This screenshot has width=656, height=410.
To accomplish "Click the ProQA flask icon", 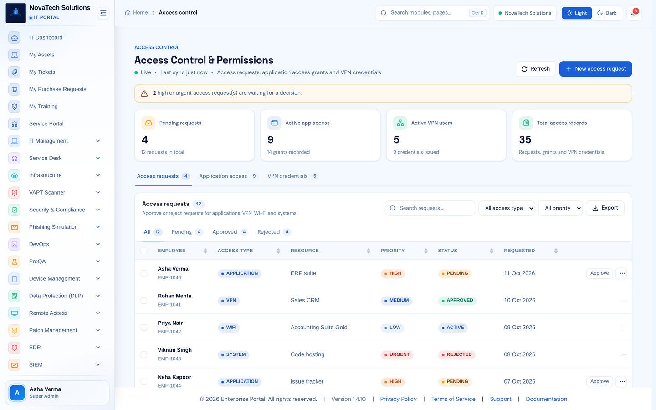I will tap(15, 261).
